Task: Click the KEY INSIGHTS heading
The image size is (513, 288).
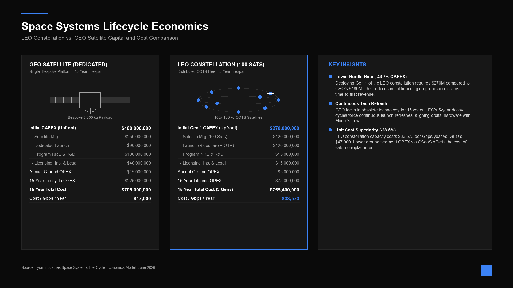Action: (347, 65)
